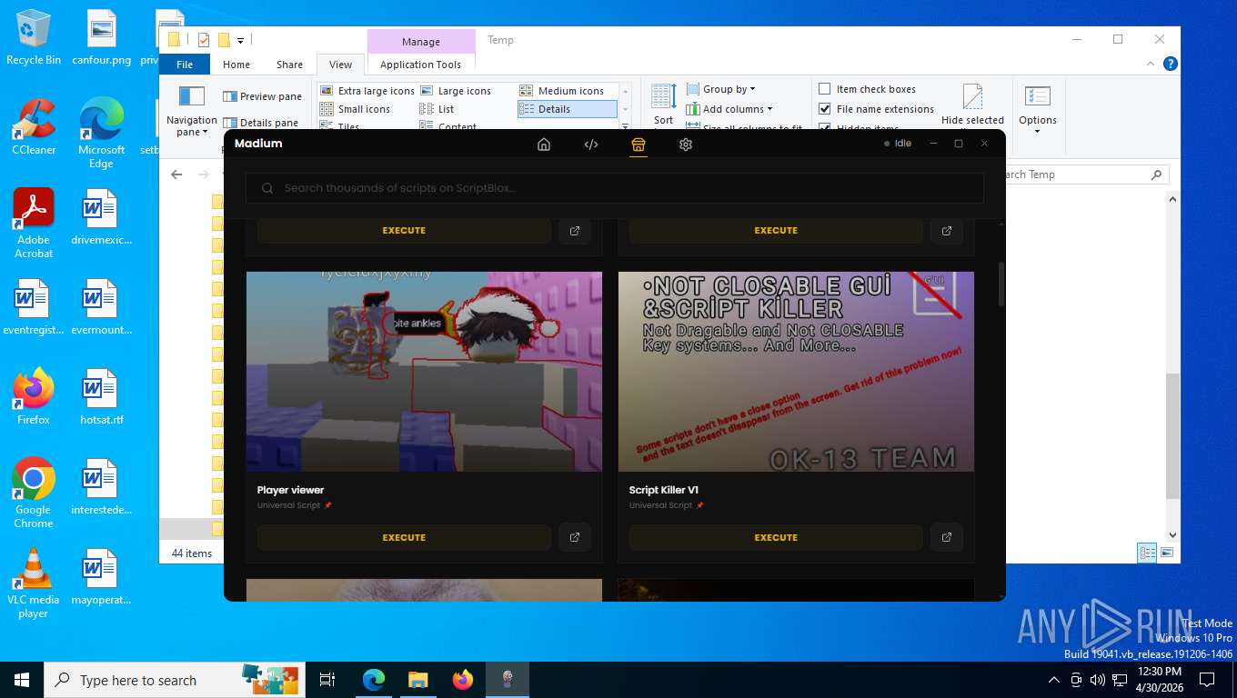Show hidden system tray icons
This screenshot has height=698, width=1237.
(1054, 680)
